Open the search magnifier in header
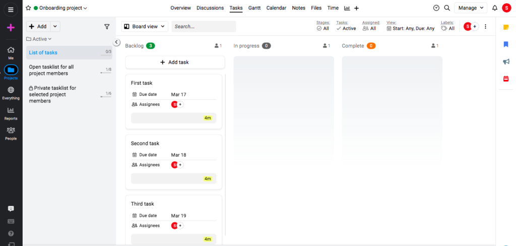Screen dimensions: 516x246 (x=447, y=8)
